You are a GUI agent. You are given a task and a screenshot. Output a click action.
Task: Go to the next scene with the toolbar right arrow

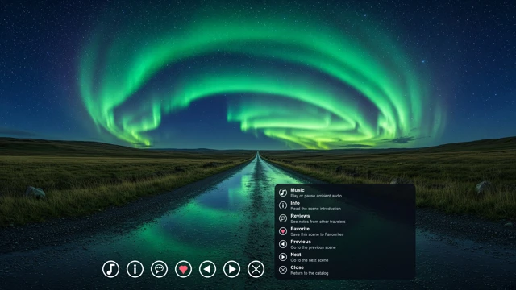pos(231,269)
